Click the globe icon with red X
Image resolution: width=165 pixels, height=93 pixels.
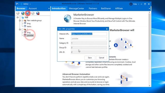38,13
